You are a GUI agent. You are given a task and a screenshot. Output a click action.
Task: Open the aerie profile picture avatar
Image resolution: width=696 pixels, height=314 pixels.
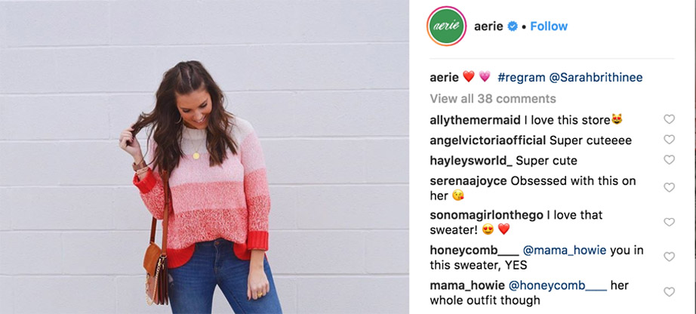pyautogui.click(x=446, y=26)
